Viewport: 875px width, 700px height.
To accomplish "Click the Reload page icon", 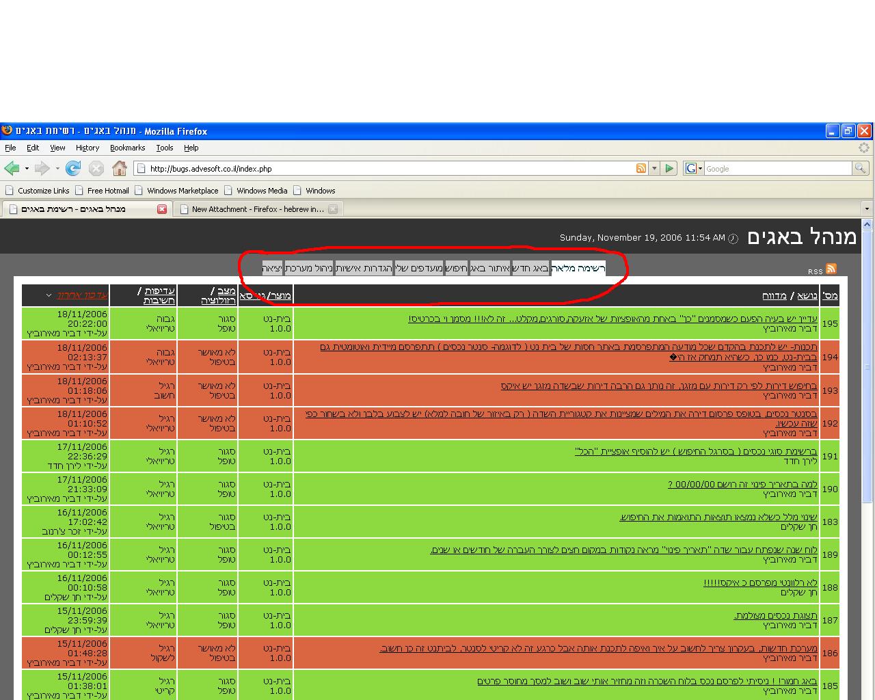I will click(73, 168).
